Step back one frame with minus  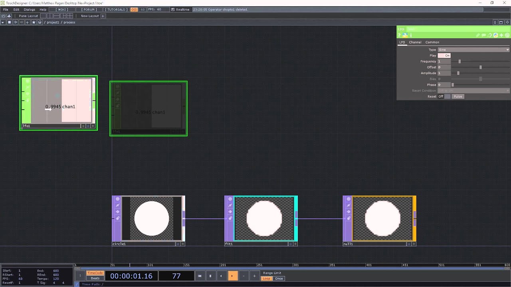[x=244, y=276]
